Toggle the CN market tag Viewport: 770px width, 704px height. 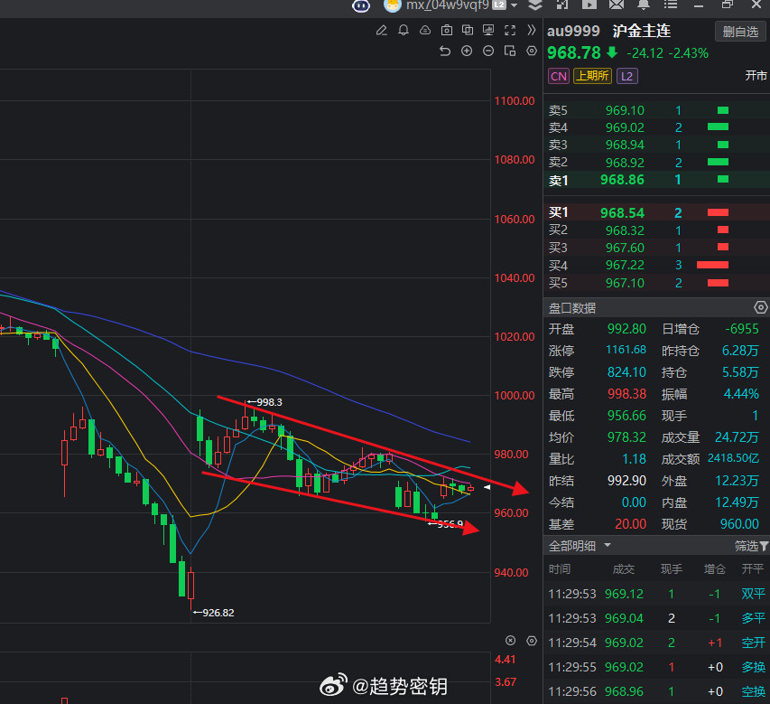click(x=559, y=77)
